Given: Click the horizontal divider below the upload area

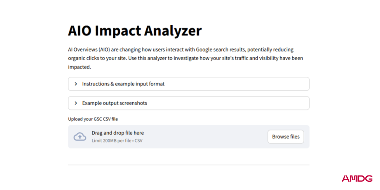Looking at the screenshot, I should click(189, 165).
